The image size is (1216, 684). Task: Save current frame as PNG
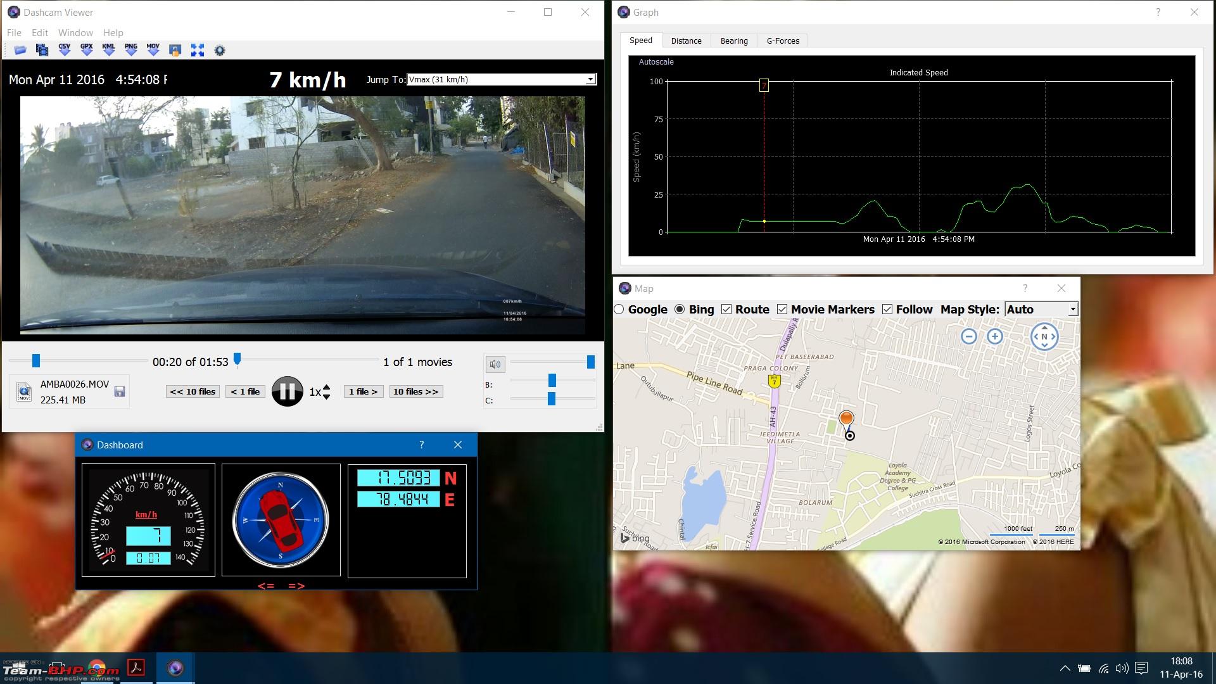[131, 49]
